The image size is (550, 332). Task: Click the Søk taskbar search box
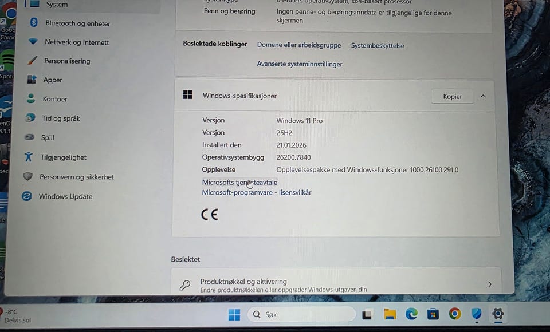click(302, 314)
